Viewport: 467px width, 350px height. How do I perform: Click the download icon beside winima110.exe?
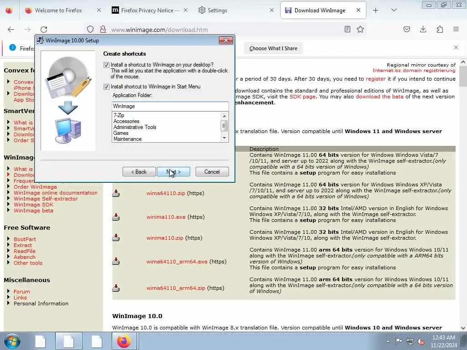tap(116, 217)
